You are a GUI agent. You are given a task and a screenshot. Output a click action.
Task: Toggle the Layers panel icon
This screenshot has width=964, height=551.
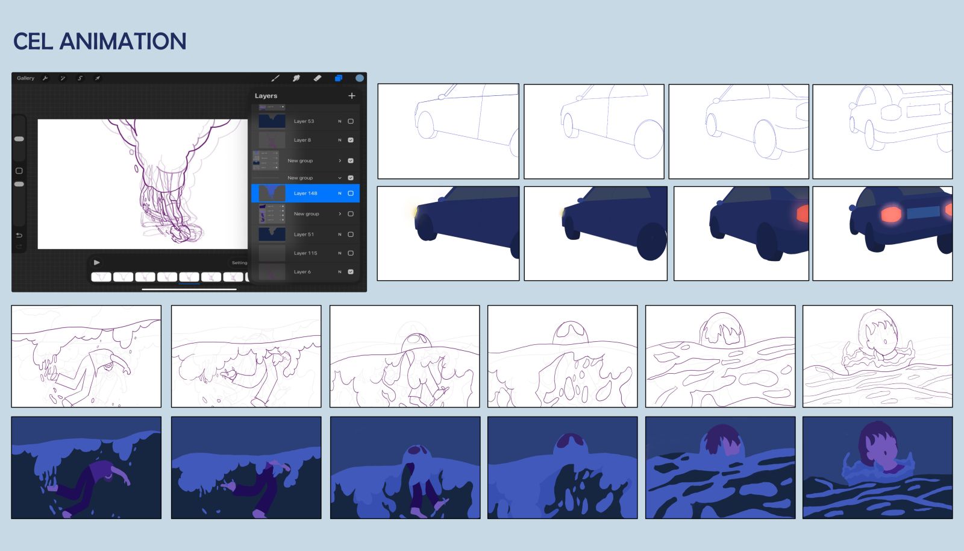[x=339, y=78]
